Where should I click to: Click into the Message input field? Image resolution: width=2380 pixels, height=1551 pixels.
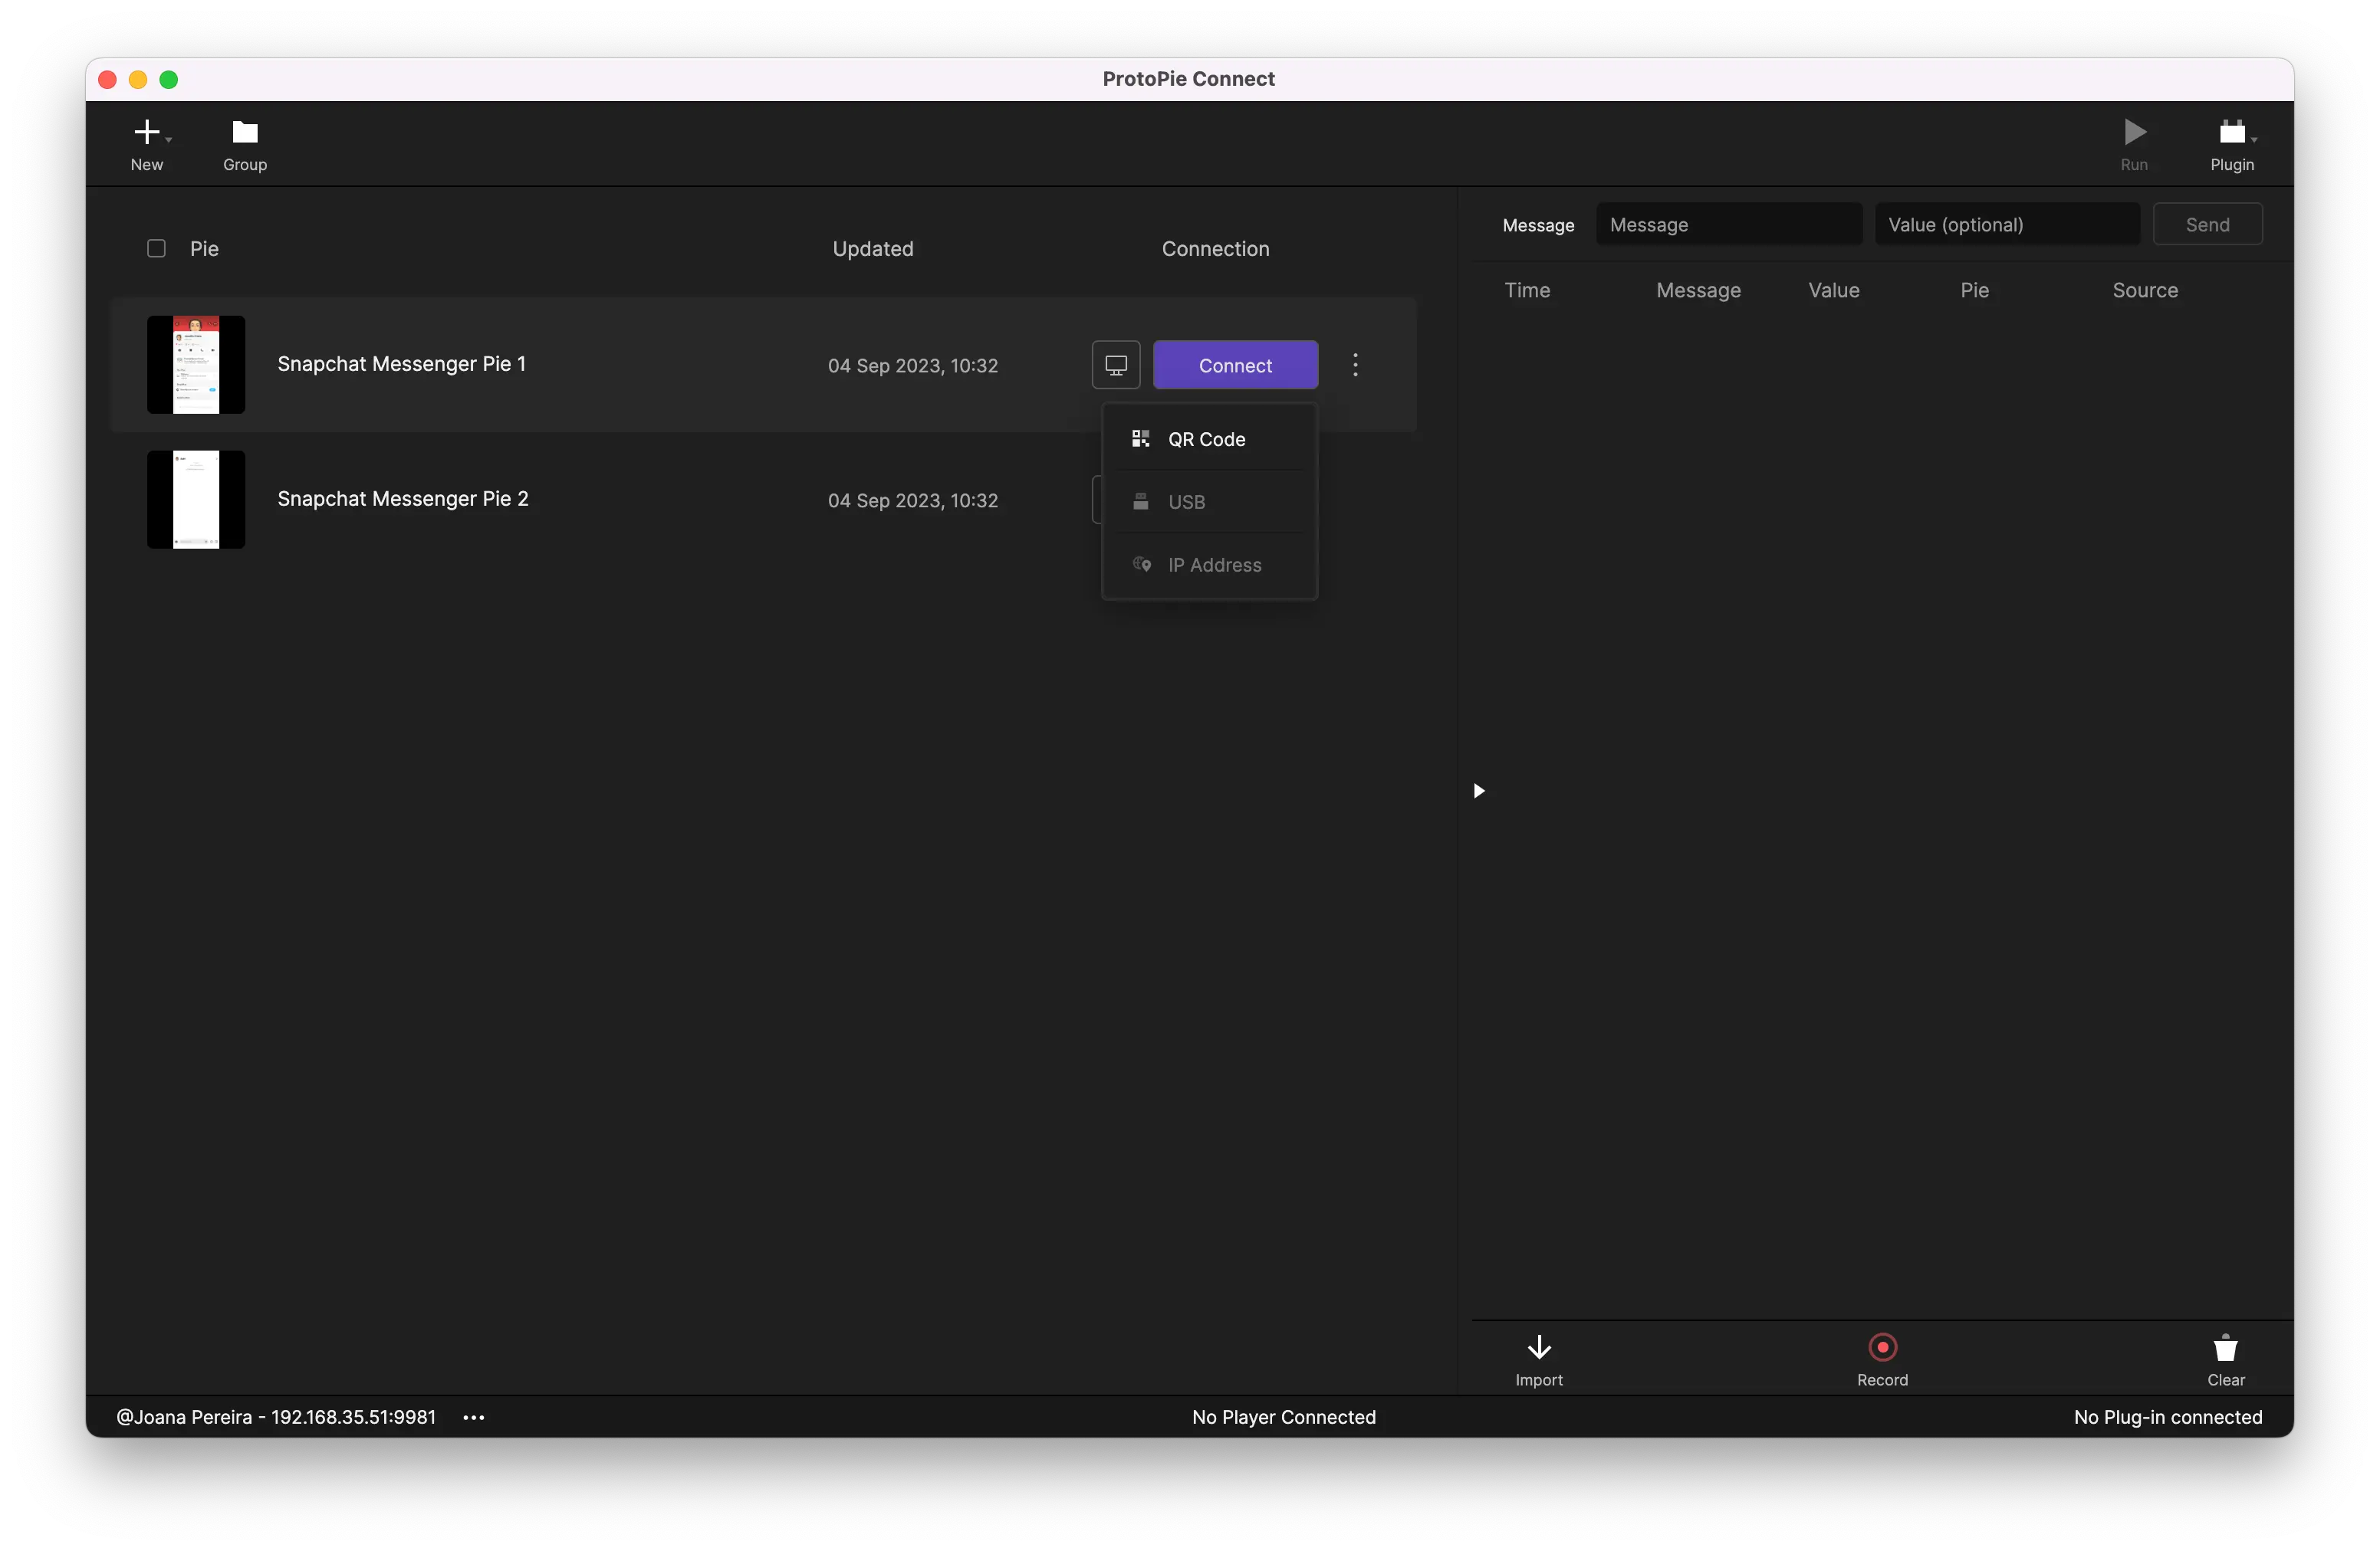point(1729,225)
